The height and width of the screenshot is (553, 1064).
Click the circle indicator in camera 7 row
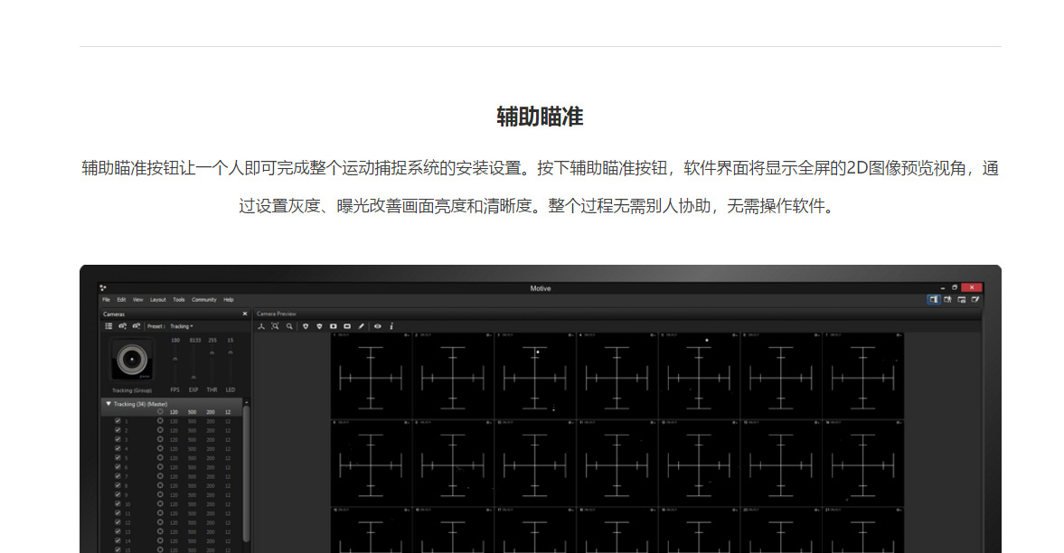coord(160,476)
